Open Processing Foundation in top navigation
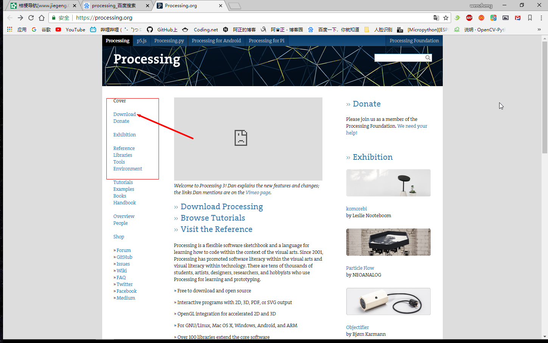The width and height of the screenshot is (548, 343). (x=414, y=41)
